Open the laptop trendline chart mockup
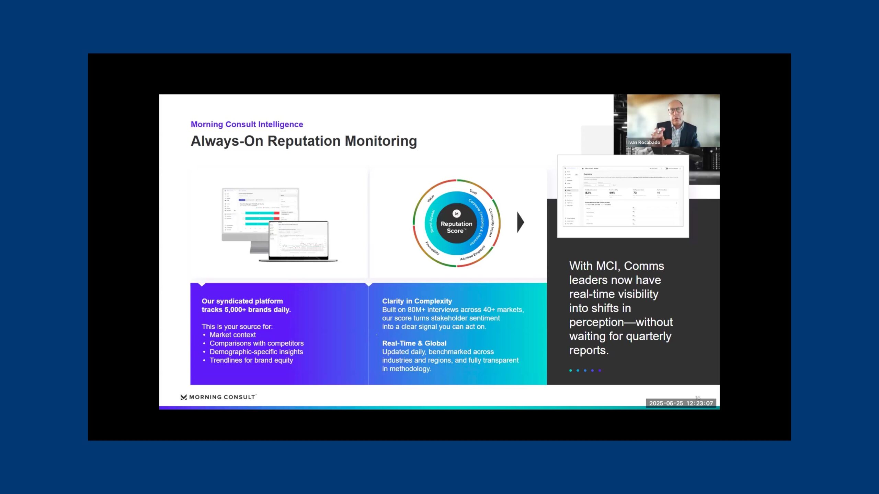Image resolution: width=879 pixels, height=494 pixels. tap(298, 241)
